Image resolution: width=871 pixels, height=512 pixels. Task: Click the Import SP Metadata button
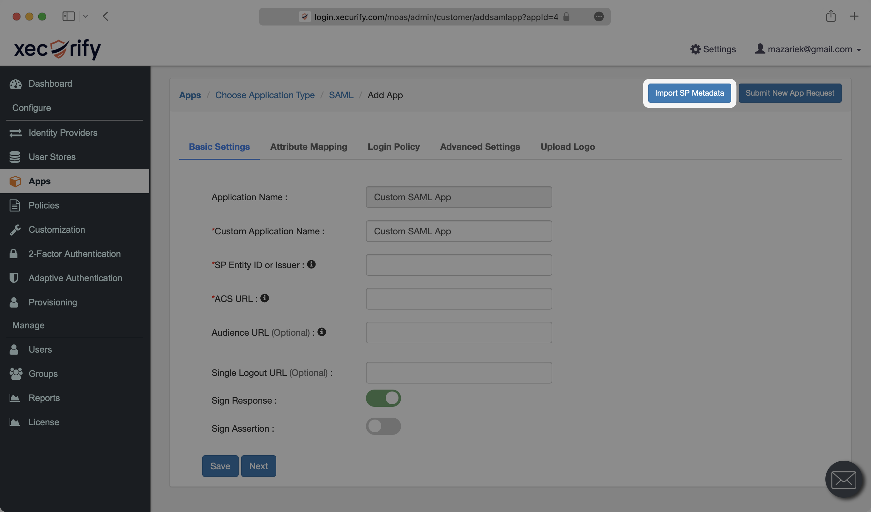[689, 93]
